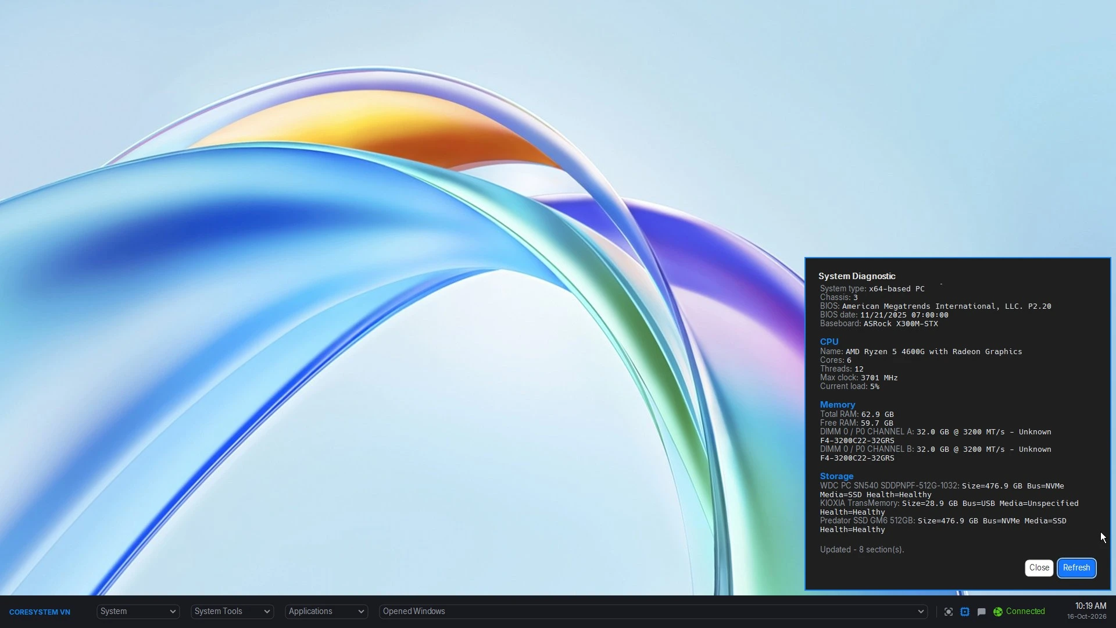Click the Connected status text

(x=1025, y=612)
